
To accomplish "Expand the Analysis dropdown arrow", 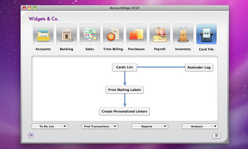I will [x=215, y=126].
